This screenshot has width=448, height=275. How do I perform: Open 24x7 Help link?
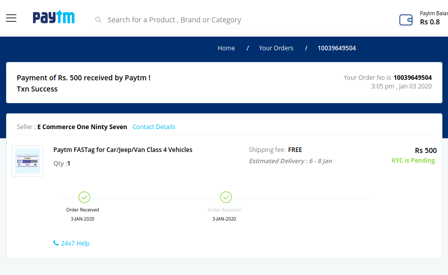[75, 243]
